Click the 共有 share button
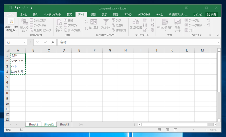Screen dimensions: 226x137 212,14
